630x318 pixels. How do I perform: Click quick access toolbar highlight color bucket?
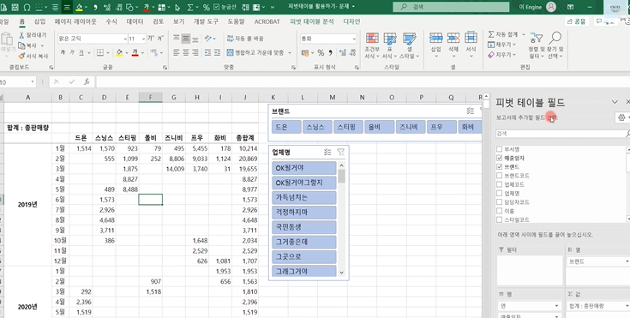tap(79, 7)
